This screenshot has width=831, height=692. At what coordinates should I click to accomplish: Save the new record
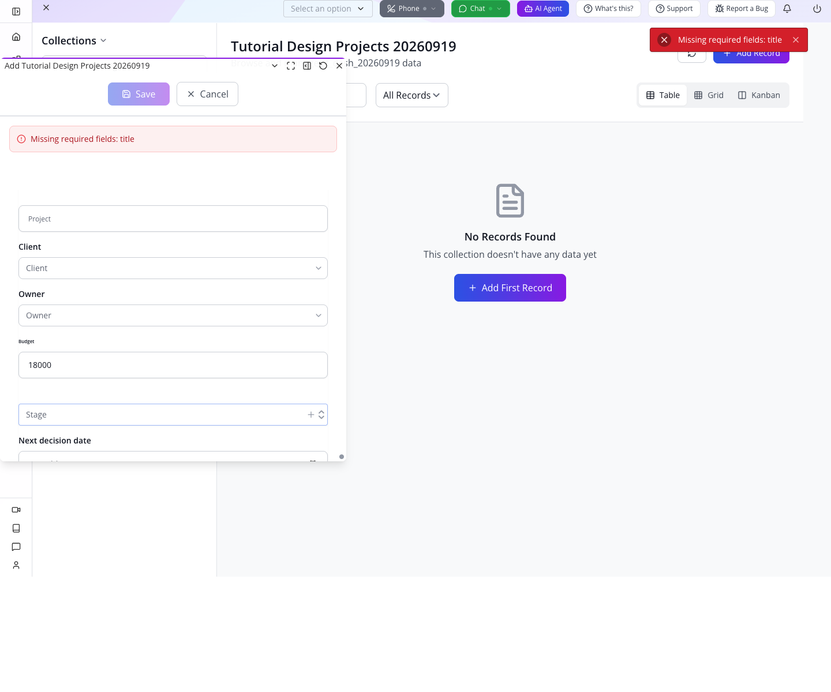point(138,94)
